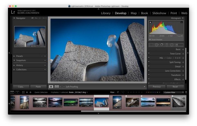The width and height of the screenshot is (197, 126).
Task: Toggle the Tone Curve panel switch
Action: (149, 53)
